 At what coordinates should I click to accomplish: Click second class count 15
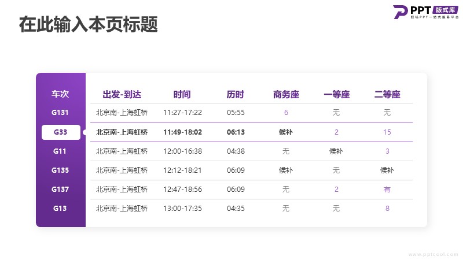click(387, 132)
